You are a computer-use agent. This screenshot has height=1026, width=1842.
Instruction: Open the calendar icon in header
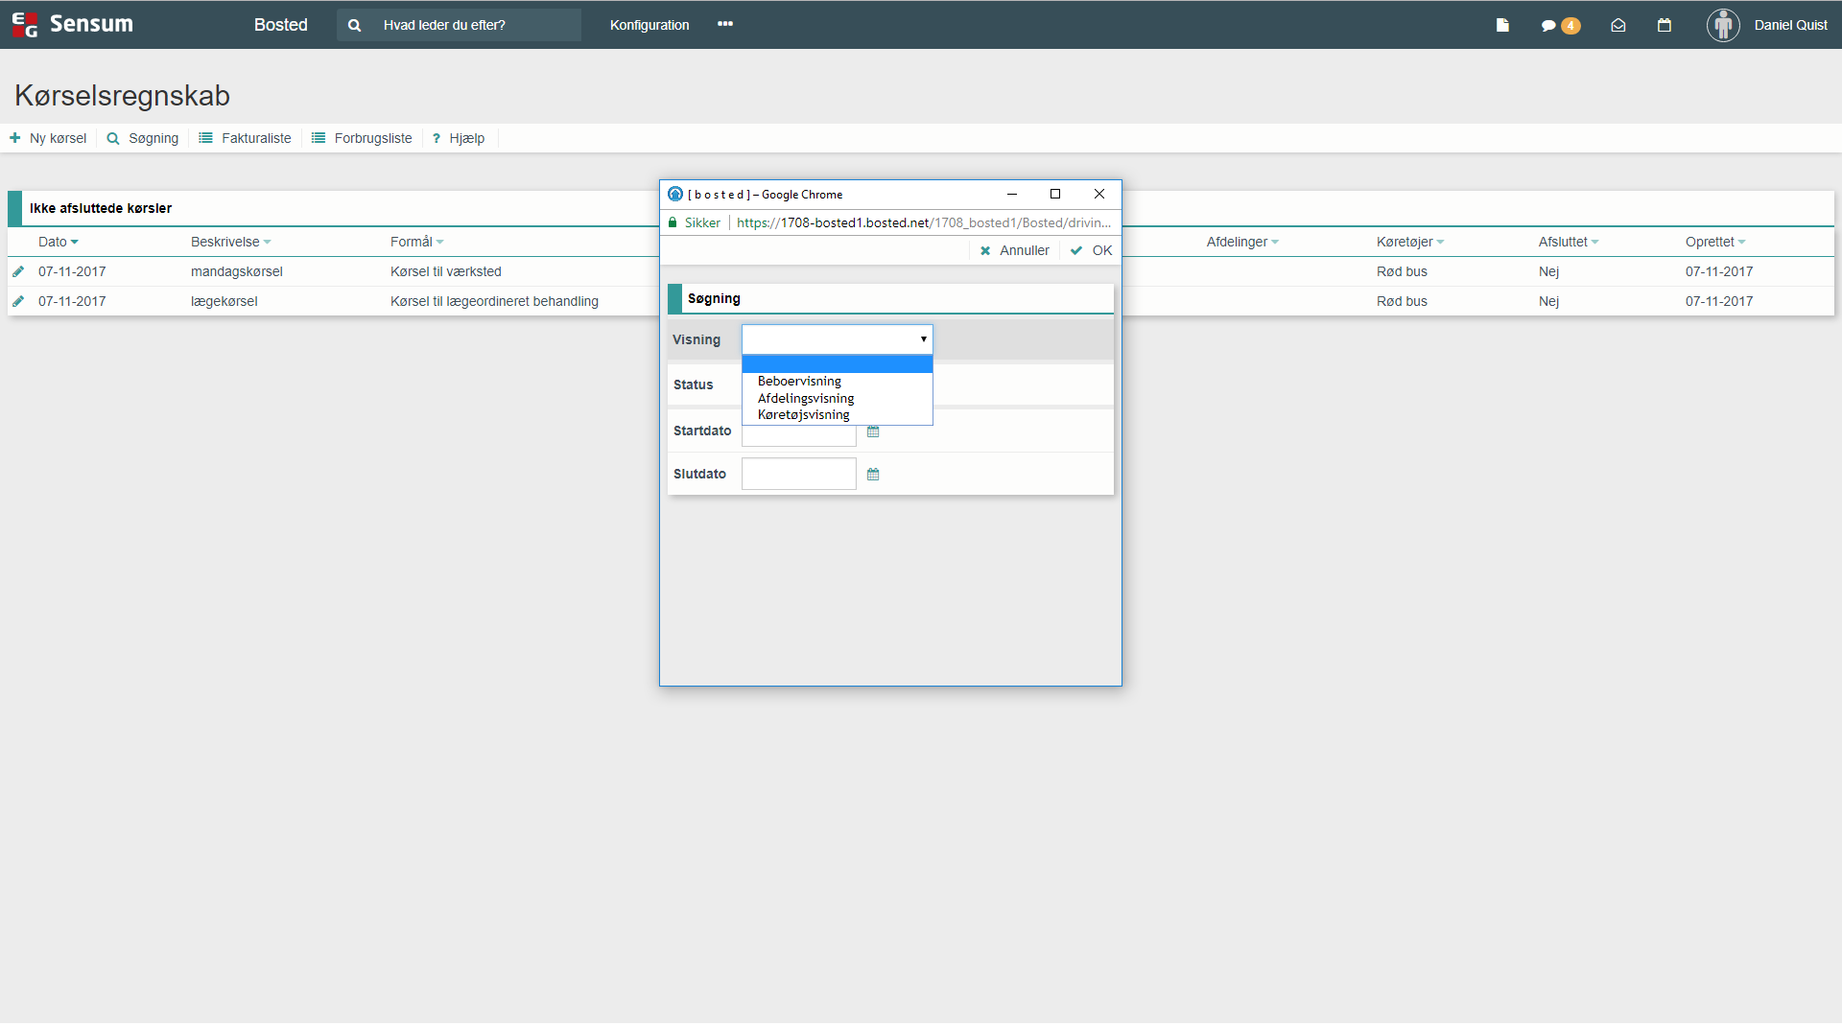(1665, 25)
